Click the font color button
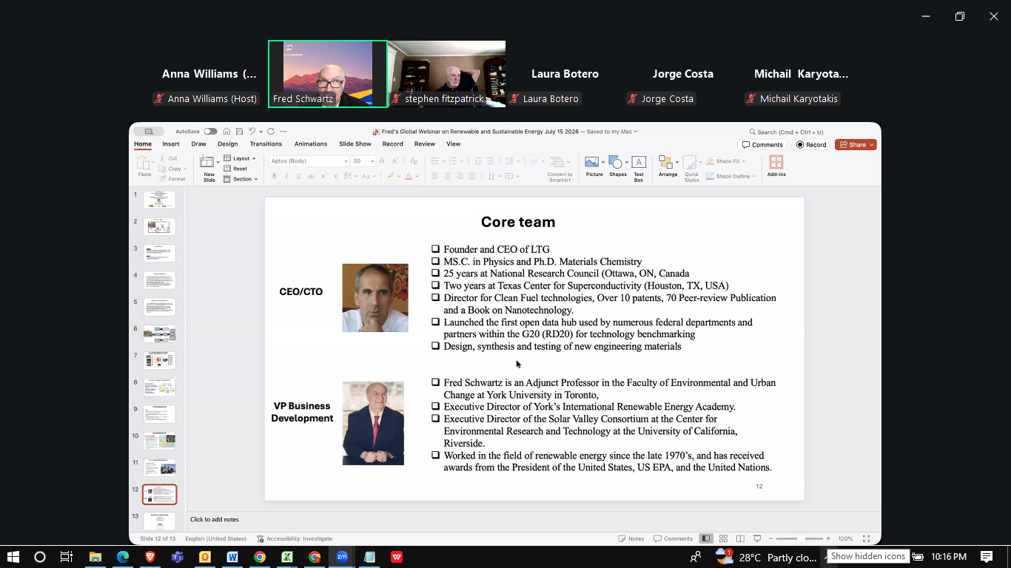1011x568 pixels. [x=408, y=176]
